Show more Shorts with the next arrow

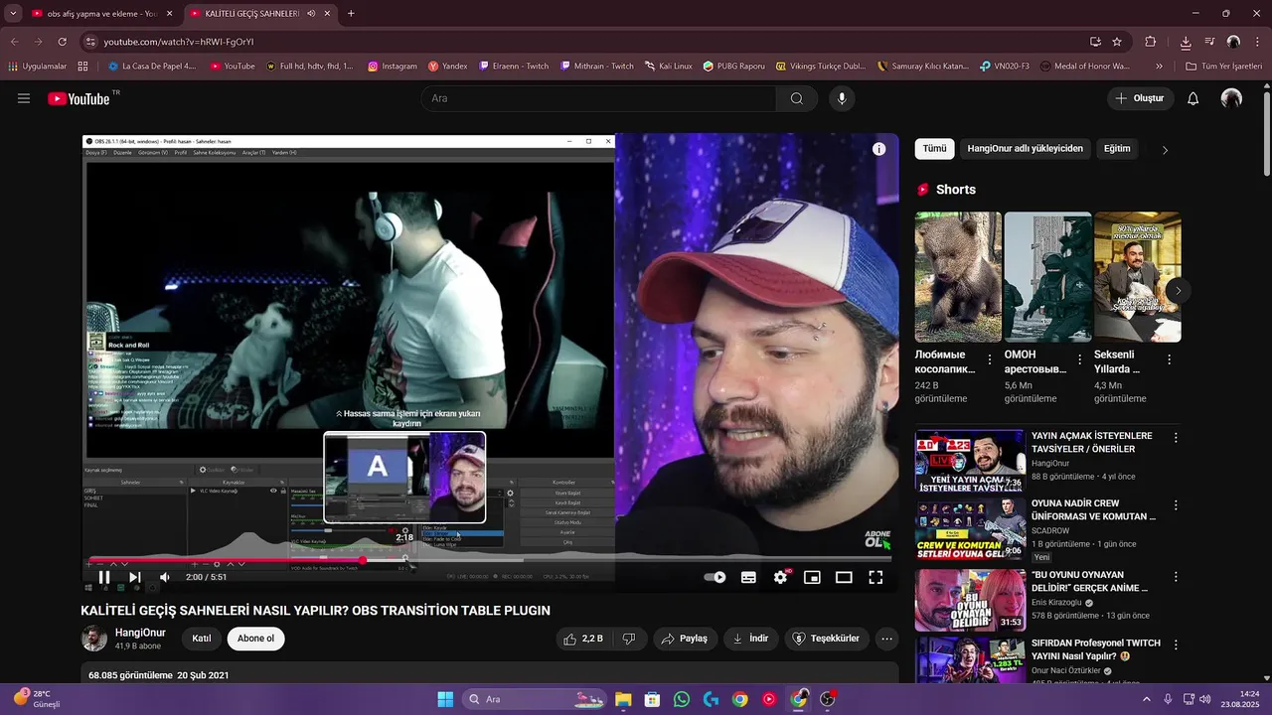[1178, 291]
